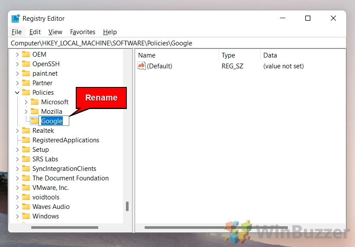Click the SRS Labs folder icon
355x247 pixels.
point(26,159)
